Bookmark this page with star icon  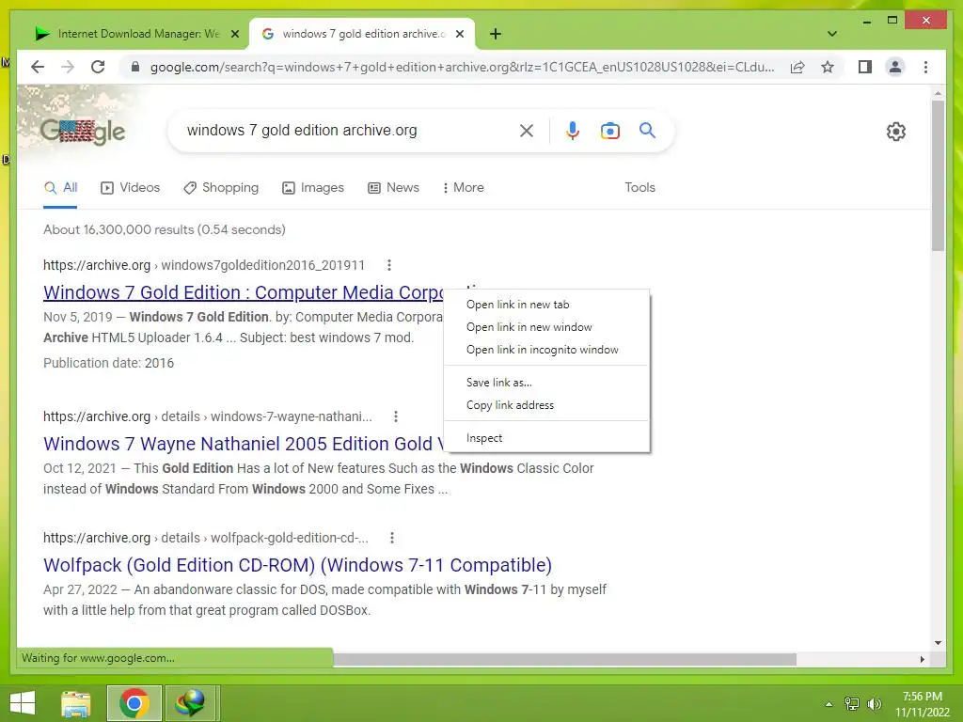828,67
